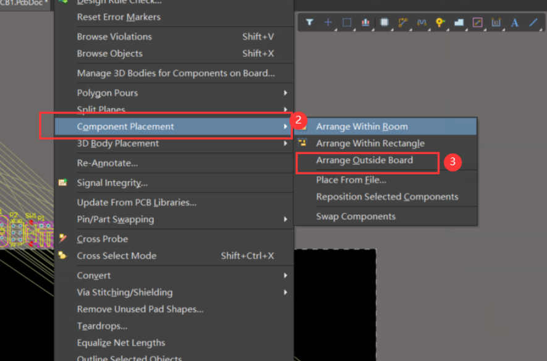
Task: Click the Signal Integrity menu icon
Action: click(x=63, y=182)
